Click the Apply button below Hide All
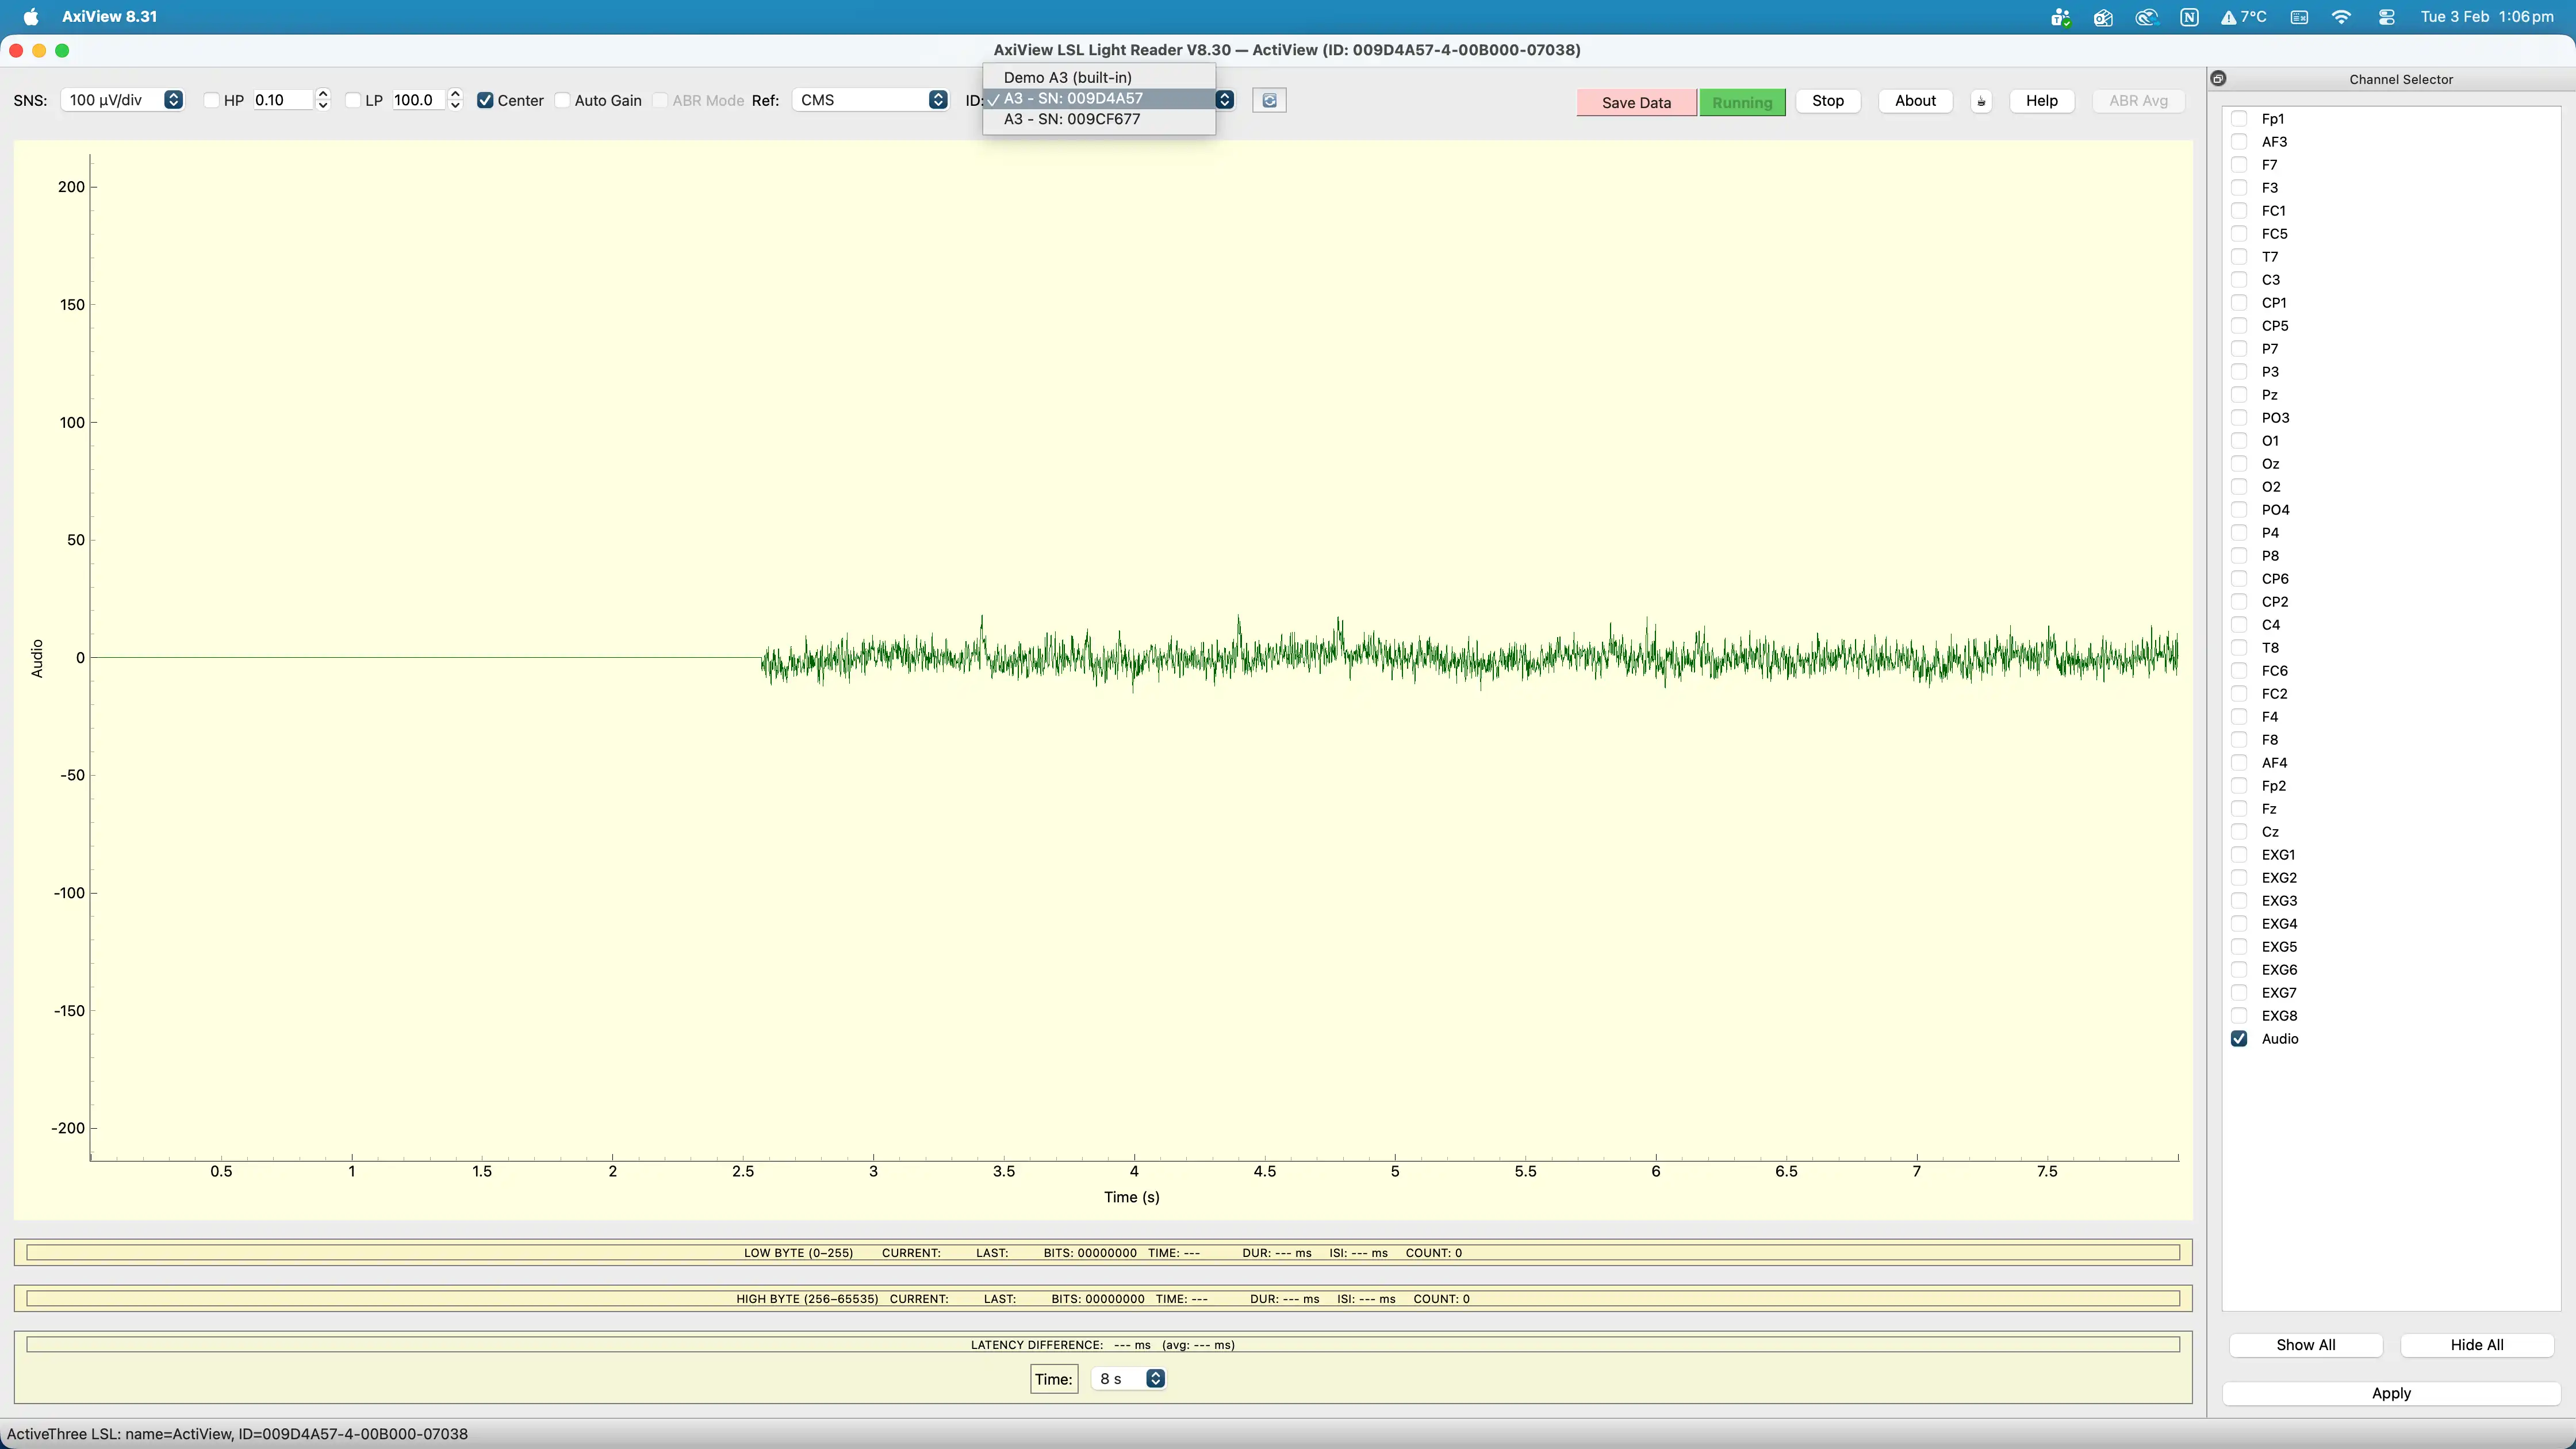 tap(2390, 1392)
